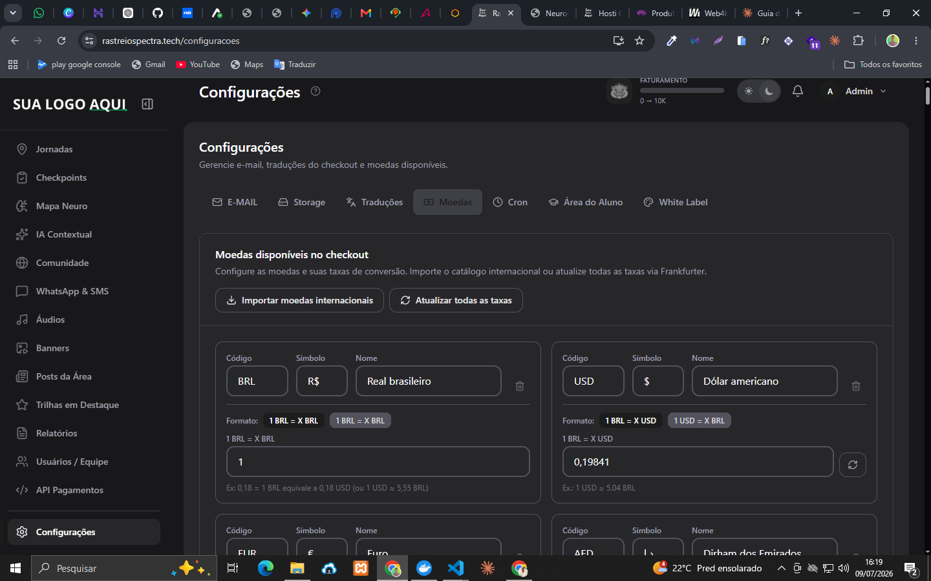Select the 1 BRL = X USD format
931x581 pixels.
pos(630,420)
